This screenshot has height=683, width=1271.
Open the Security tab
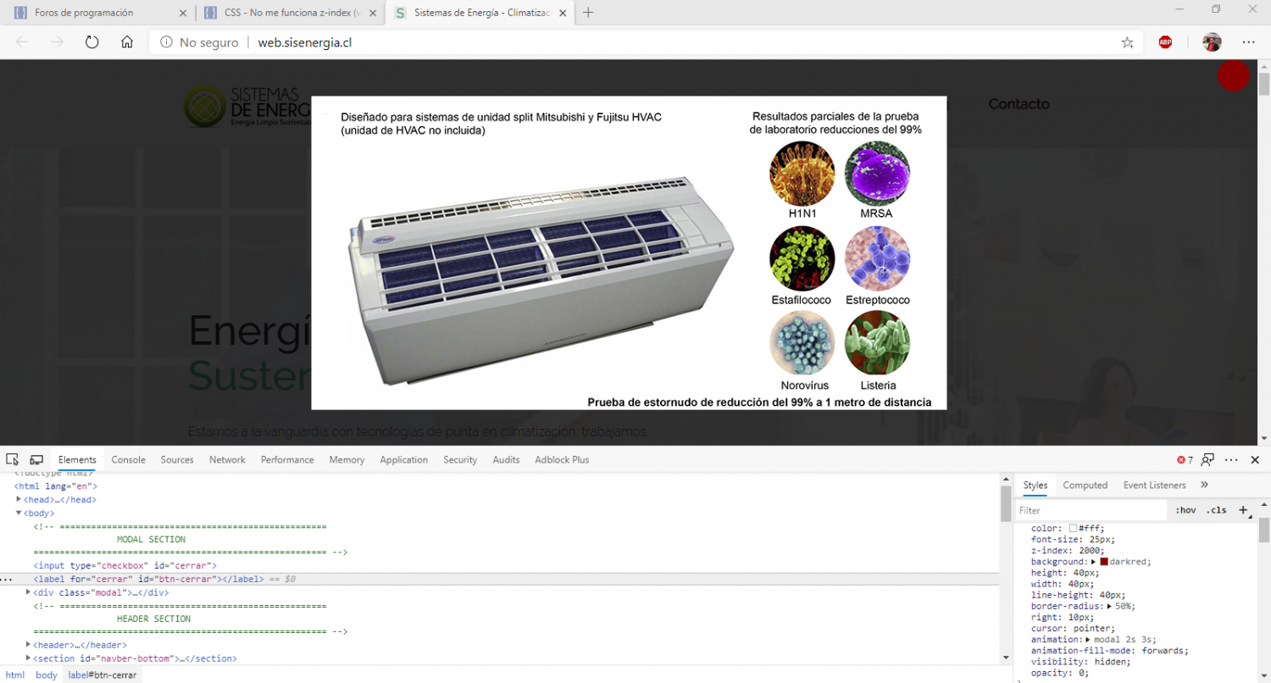tap(460, 459)
